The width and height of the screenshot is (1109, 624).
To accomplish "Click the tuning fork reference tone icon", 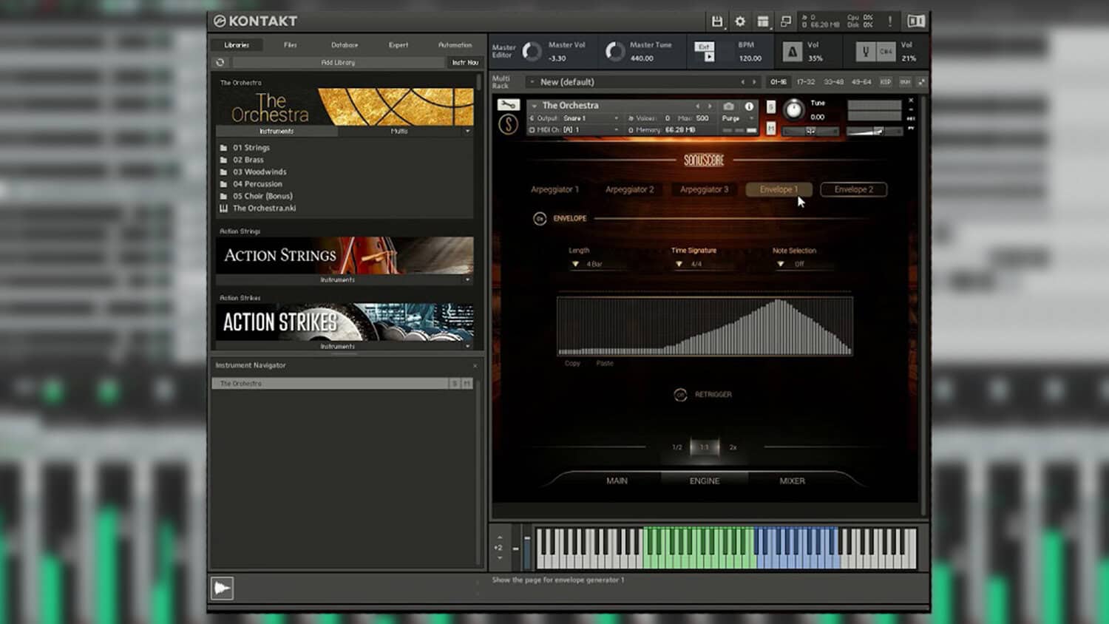I will click(x=865, y=52).
